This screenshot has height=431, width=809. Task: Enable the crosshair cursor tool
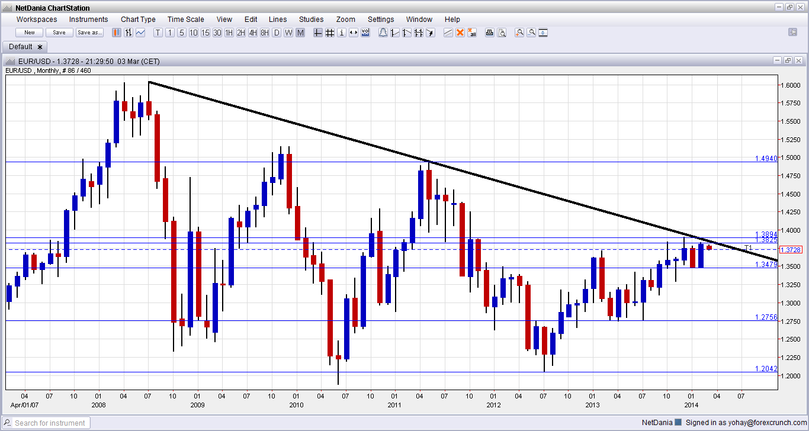point(317,33)
